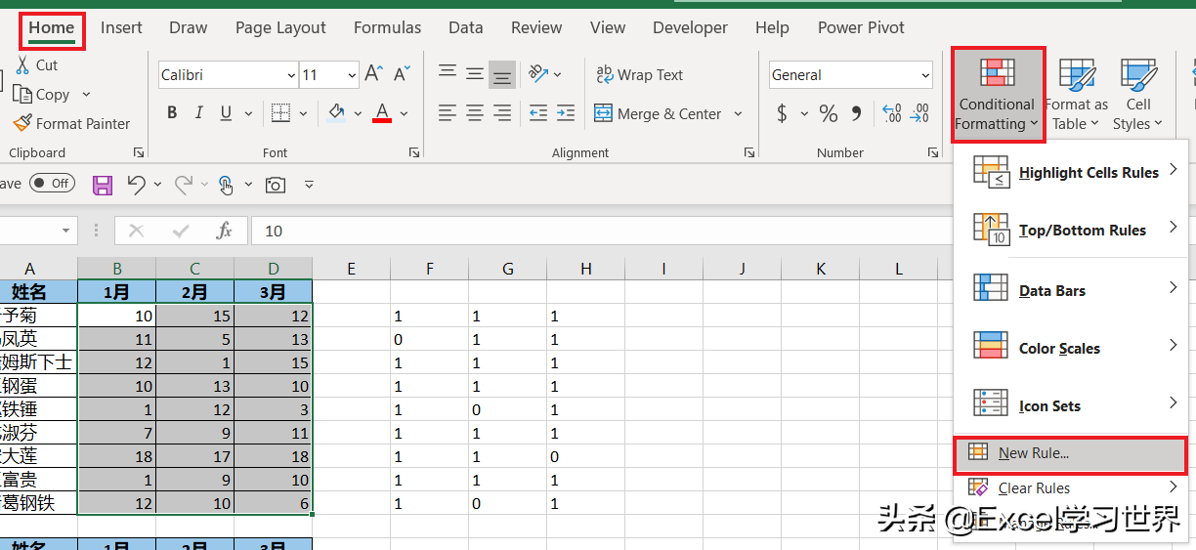Open Data Bars submenu
Viewport: 1196px width, 550px height.
click(x=1071, y=289)
